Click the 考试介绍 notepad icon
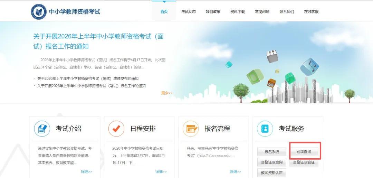 (x=42, y=129)
